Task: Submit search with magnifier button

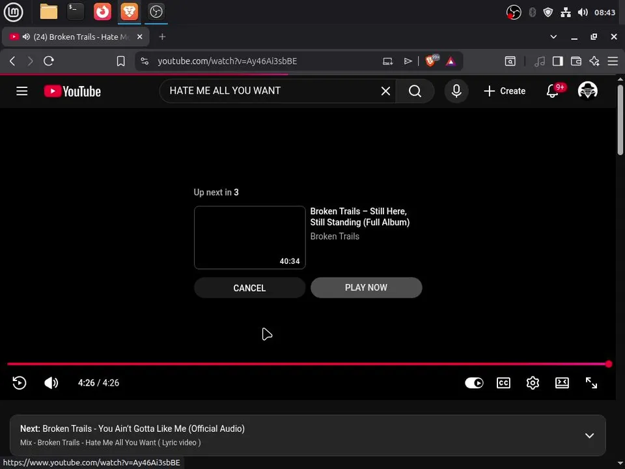Action: [415, 91]
